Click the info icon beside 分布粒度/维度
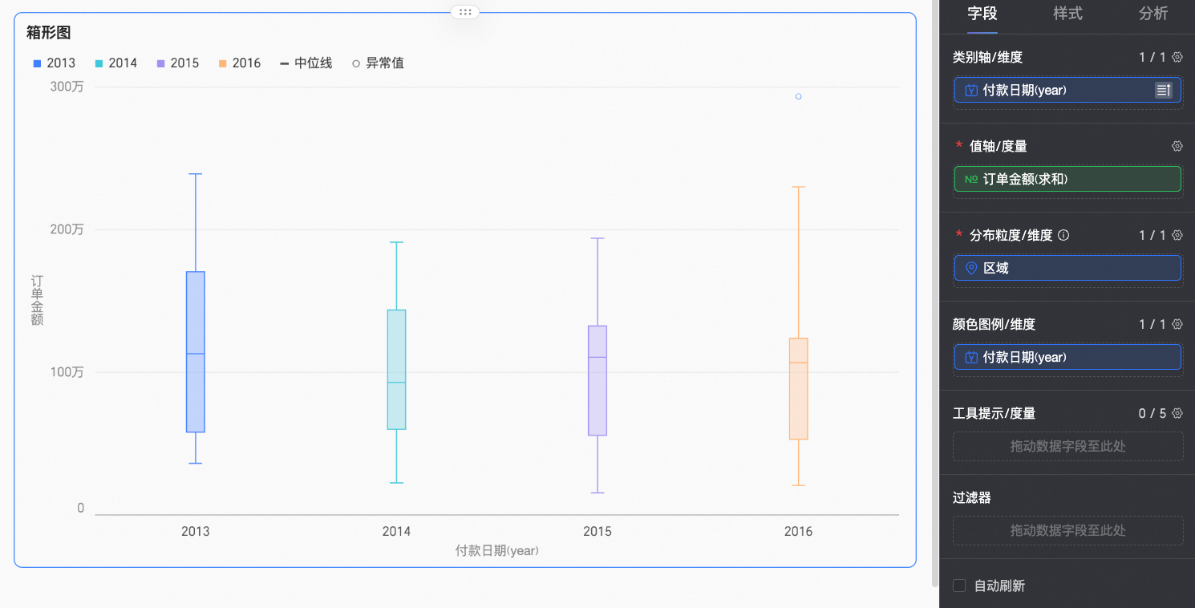The height and width of the screenshot is (608, 1195). coord(1063,235)
